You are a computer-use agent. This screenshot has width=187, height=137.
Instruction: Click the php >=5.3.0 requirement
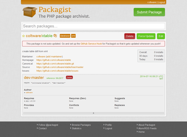pyautogui.click(x=30, y=101)
